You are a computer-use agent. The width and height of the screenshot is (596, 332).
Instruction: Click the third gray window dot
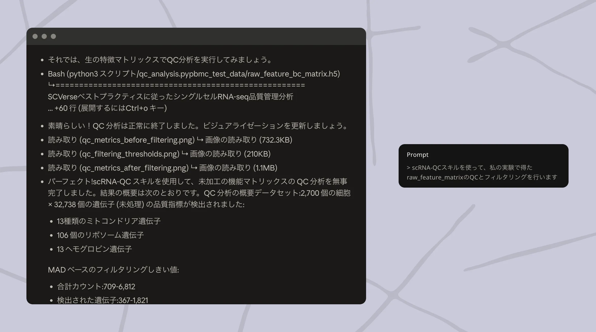[53, 36]
